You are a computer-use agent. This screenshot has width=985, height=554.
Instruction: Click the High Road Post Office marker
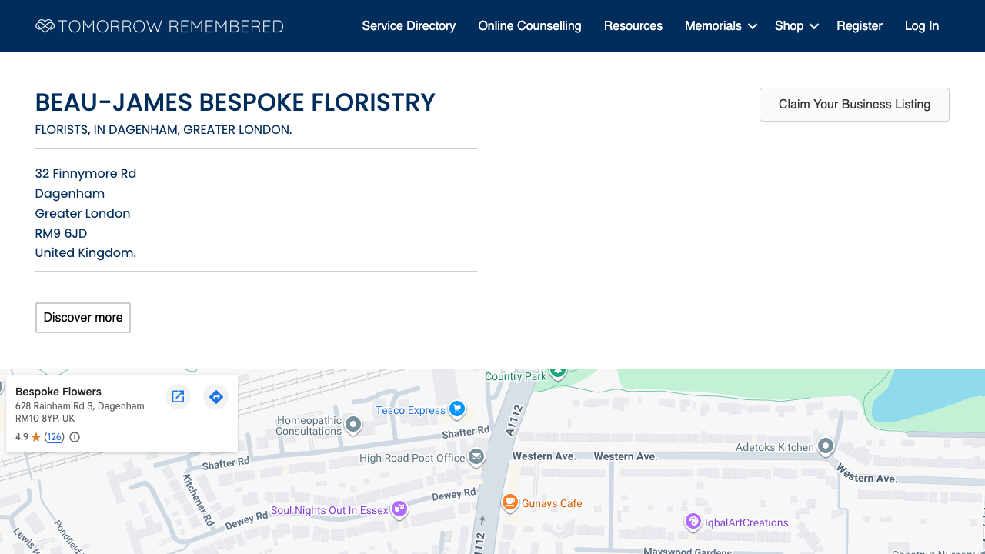[476, 457]
